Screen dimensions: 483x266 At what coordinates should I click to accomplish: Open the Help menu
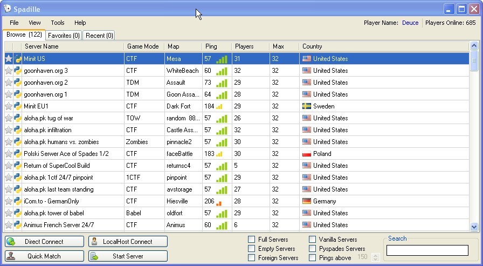click(x=80, y=23)
